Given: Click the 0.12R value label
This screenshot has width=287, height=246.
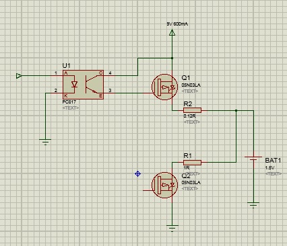Looking at the screenshot, I should tap(189, 116).
